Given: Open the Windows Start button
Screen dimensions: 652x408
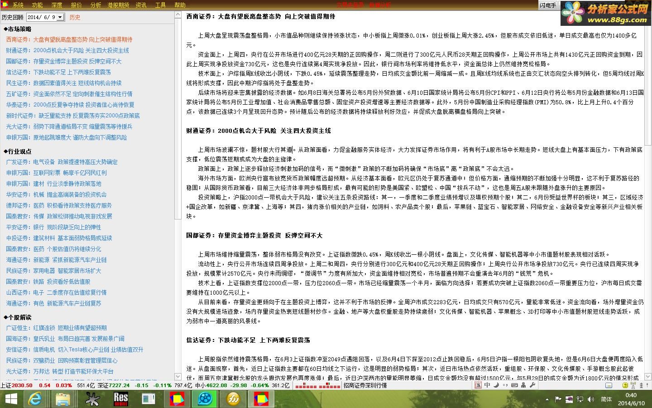Looking at the screenshot, I should (10, 399).
